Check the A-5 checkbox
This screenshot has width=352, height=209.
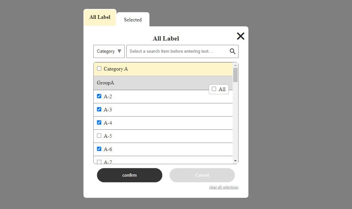pos(99,136)
